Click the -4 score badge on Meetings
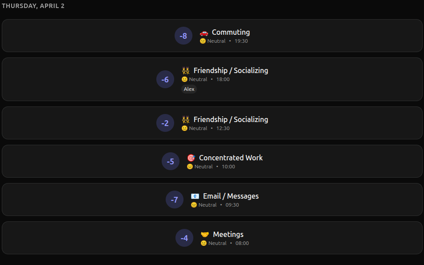Image resolution: width=424 pixels, height=265 pixels. (184, 238)
